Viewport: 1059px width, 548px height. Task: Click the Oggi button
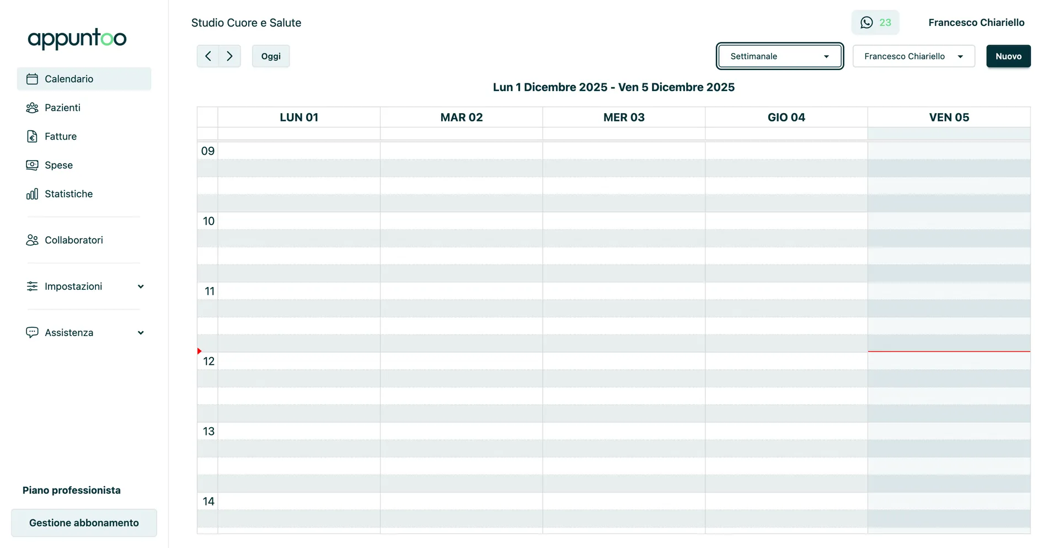point(271,56)
